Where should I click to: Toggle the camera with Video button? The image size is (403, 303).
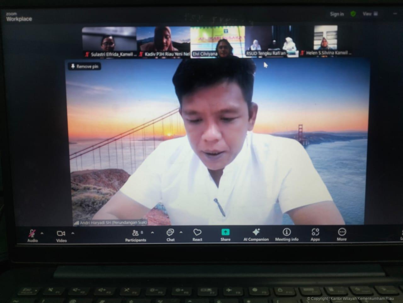[x=61, y=234]
